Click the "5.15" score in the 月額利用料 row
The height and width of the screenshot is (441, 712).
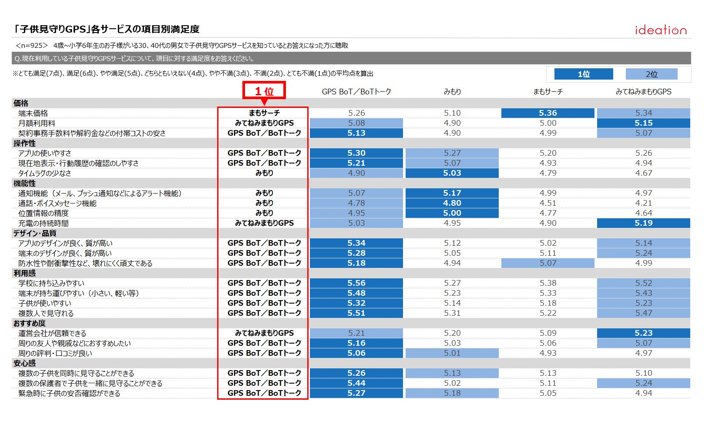[x=644, y=123]
